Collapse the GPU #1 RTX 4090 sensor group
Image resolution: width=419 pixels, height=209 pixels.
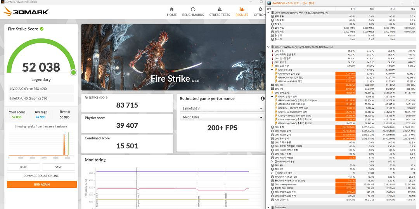point(268,47)
